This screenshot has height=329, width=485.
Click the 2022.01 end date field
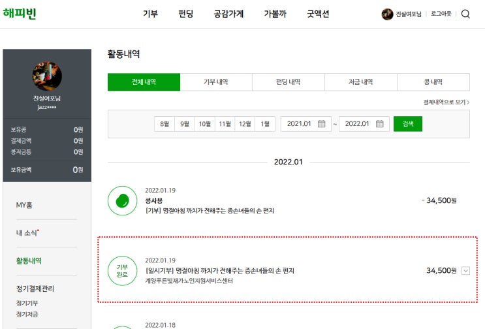point(364,123)
